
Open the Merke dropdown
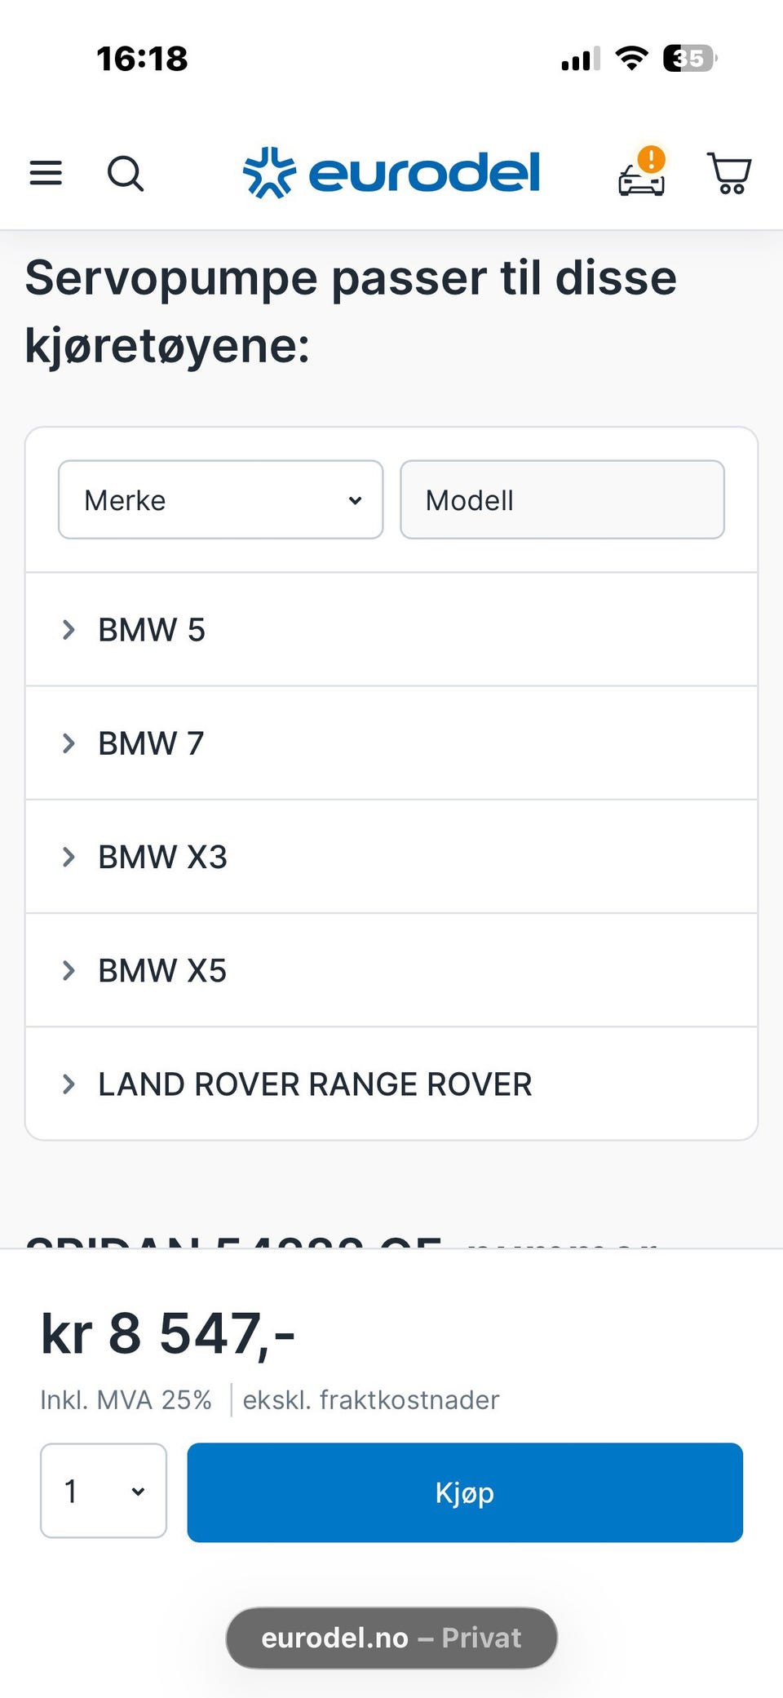tap(221, 499)
